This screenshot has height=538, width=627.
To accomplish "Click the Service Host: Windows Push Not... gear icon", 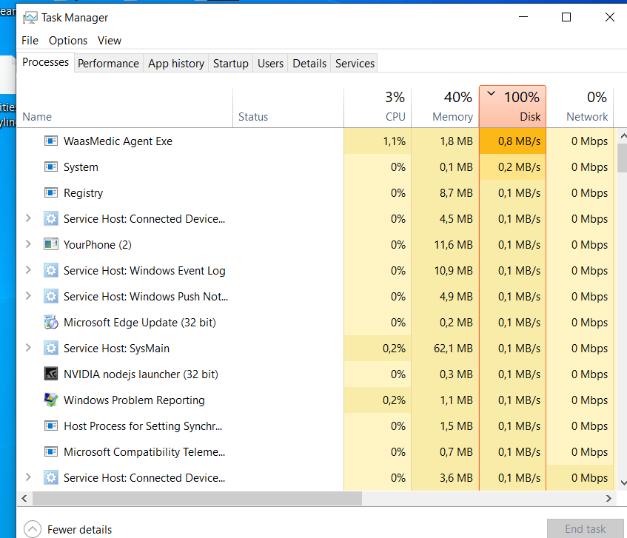I will [x=51, y=297].
